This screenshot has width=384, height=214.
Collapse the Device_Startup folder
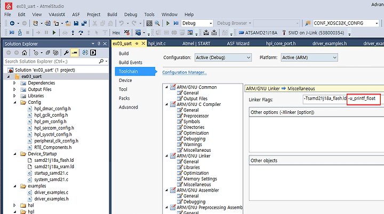tap(14, 154)
